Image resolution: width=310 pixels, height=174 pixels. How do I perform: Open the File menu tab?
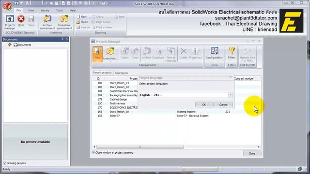(x=18, y=10)
